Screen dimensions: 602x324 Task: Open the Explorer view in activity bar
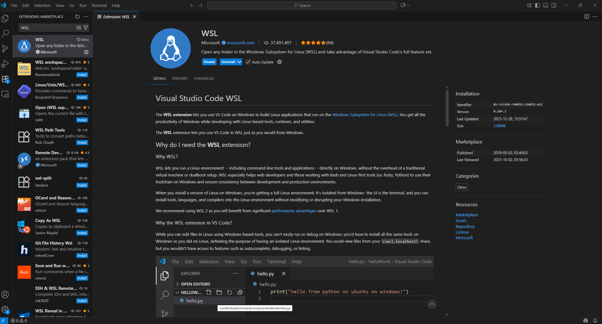pos(5,19)
